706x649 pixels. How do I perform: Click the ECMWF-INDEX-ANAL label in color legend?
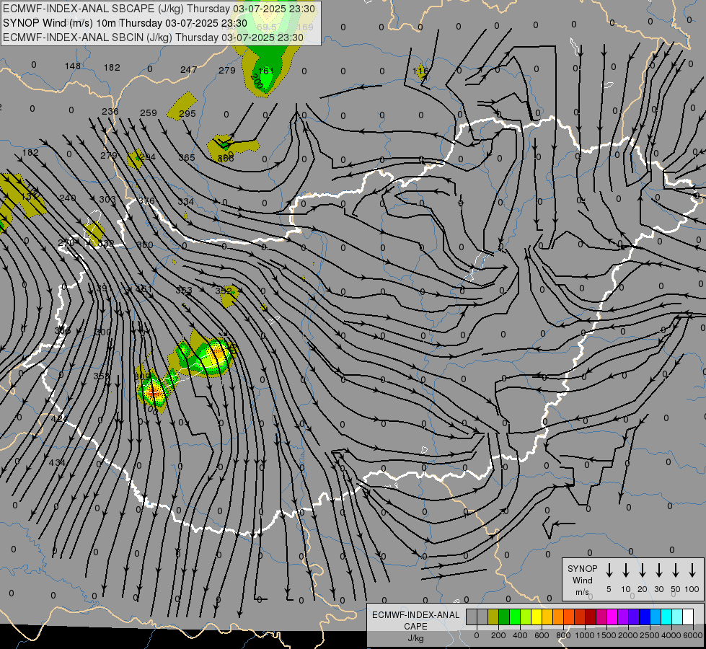coord(415,615)
